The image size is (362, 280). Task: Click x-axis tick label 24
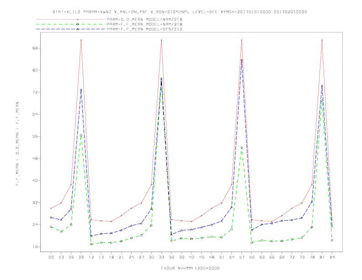coord(131,257)
